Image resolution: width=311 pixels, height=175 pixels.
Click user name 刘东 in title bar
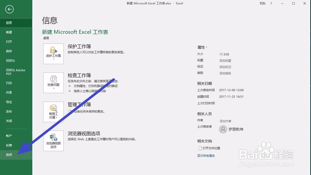[262, 3]
